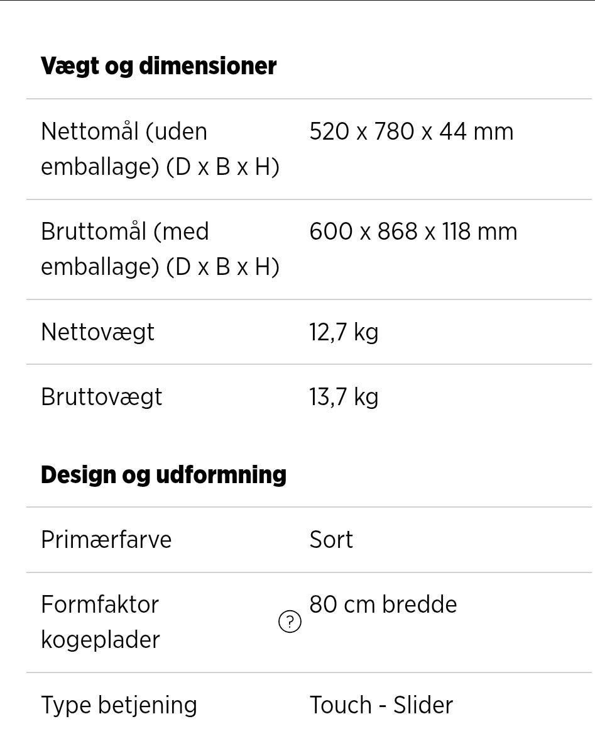Click the 80 cm bredde value
This screenshot has height=736, width=595.
[x=383, y=605]
